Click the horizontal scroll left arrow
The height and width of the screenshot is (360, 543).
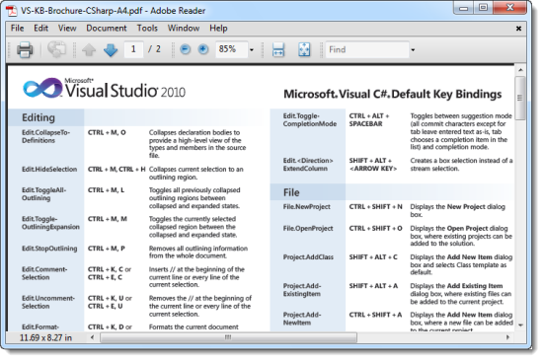[x=92, y=337]
